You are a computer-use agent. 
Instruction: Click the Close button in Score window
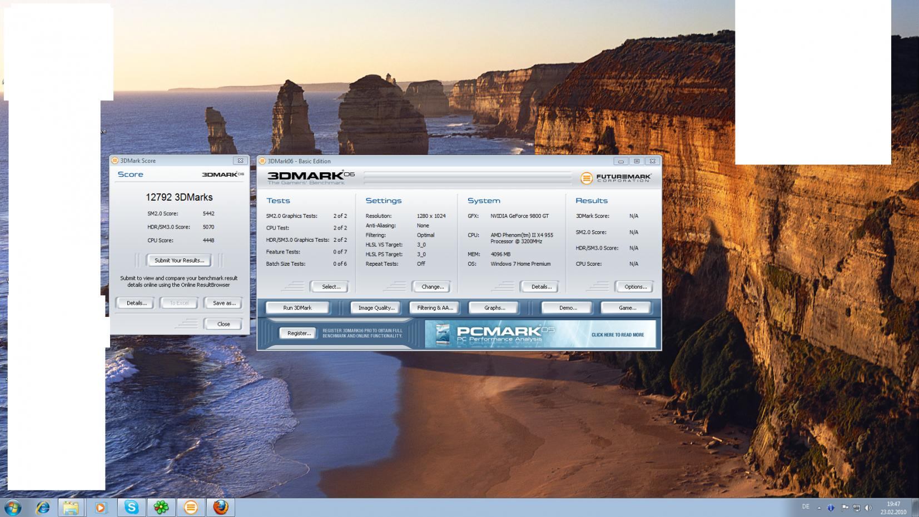point(223,324)
